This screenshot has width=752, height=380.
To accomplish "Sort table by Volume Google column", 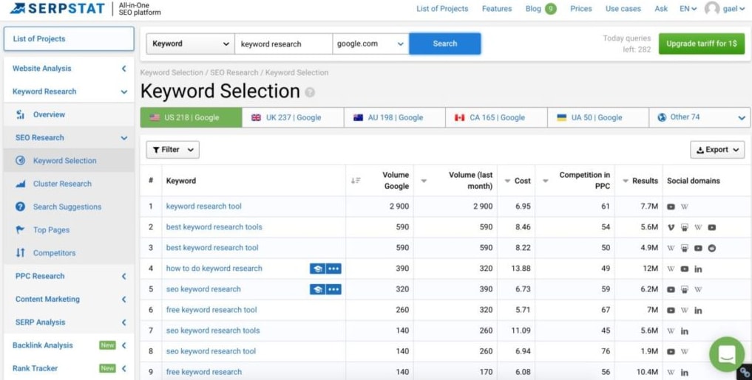I will pyautogui.click(x=356, y=181).
